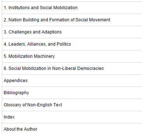Open the Mobilization Machinery chapter

[29, 56]
